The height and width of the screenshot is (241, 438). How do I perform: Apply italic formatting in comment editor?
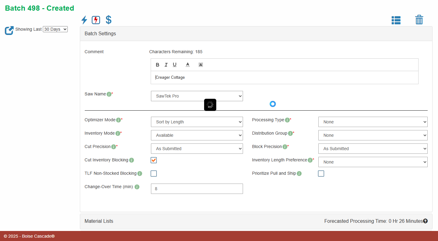[x=166, y=65]
